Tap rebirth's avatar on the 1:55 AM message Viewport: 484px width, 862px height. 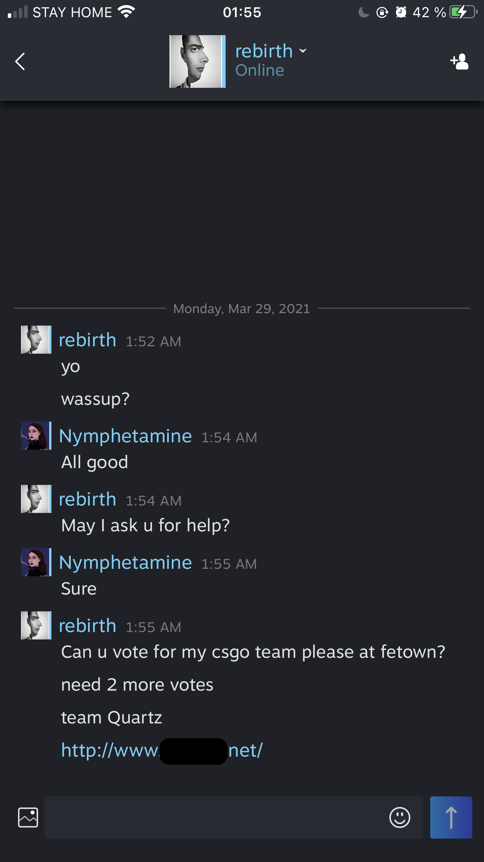36,625
